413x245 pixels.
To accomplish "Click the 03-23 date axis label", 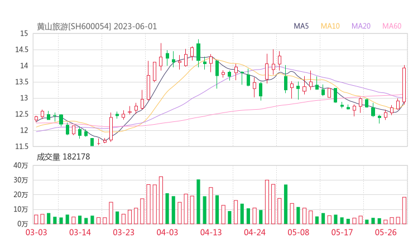I will (x=123, y=232).
